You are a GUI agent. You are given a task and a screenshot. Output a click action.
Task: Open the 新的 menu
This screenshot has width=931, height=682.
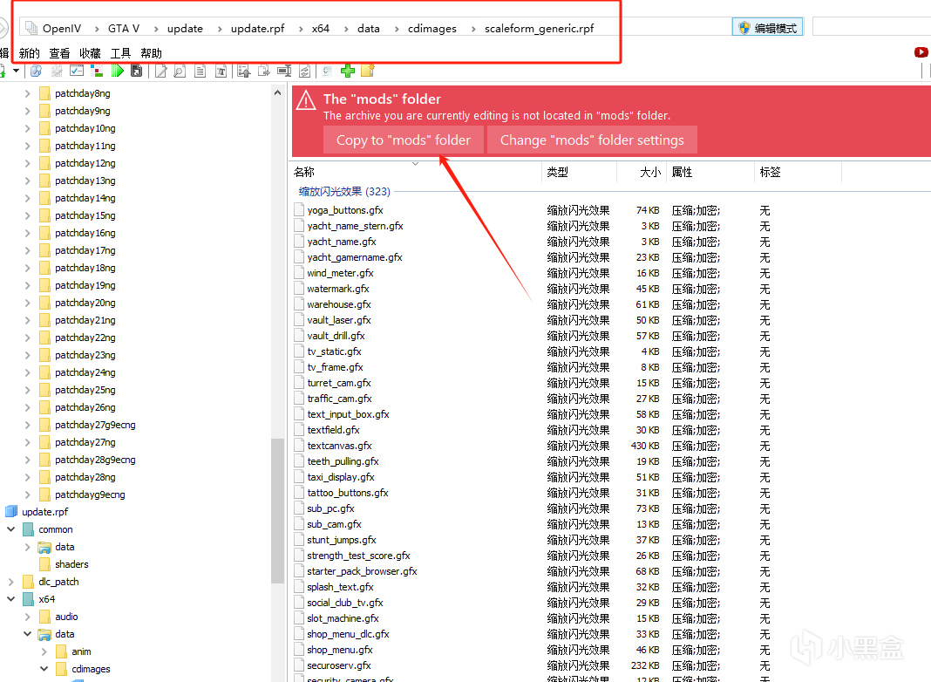[x=29, y=53]
